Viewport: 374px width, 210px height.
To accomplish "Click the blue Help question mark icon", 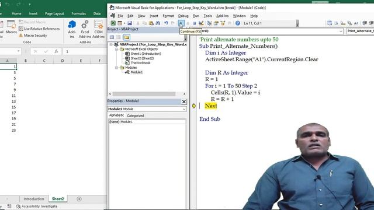I will point(238,23).
